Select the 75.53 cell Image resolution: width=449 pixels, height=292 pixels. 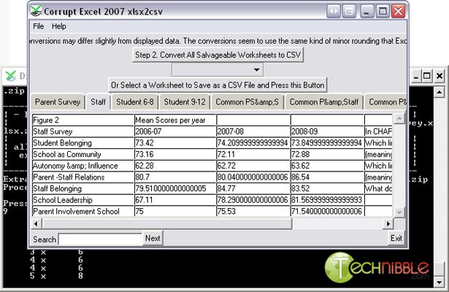253,211
